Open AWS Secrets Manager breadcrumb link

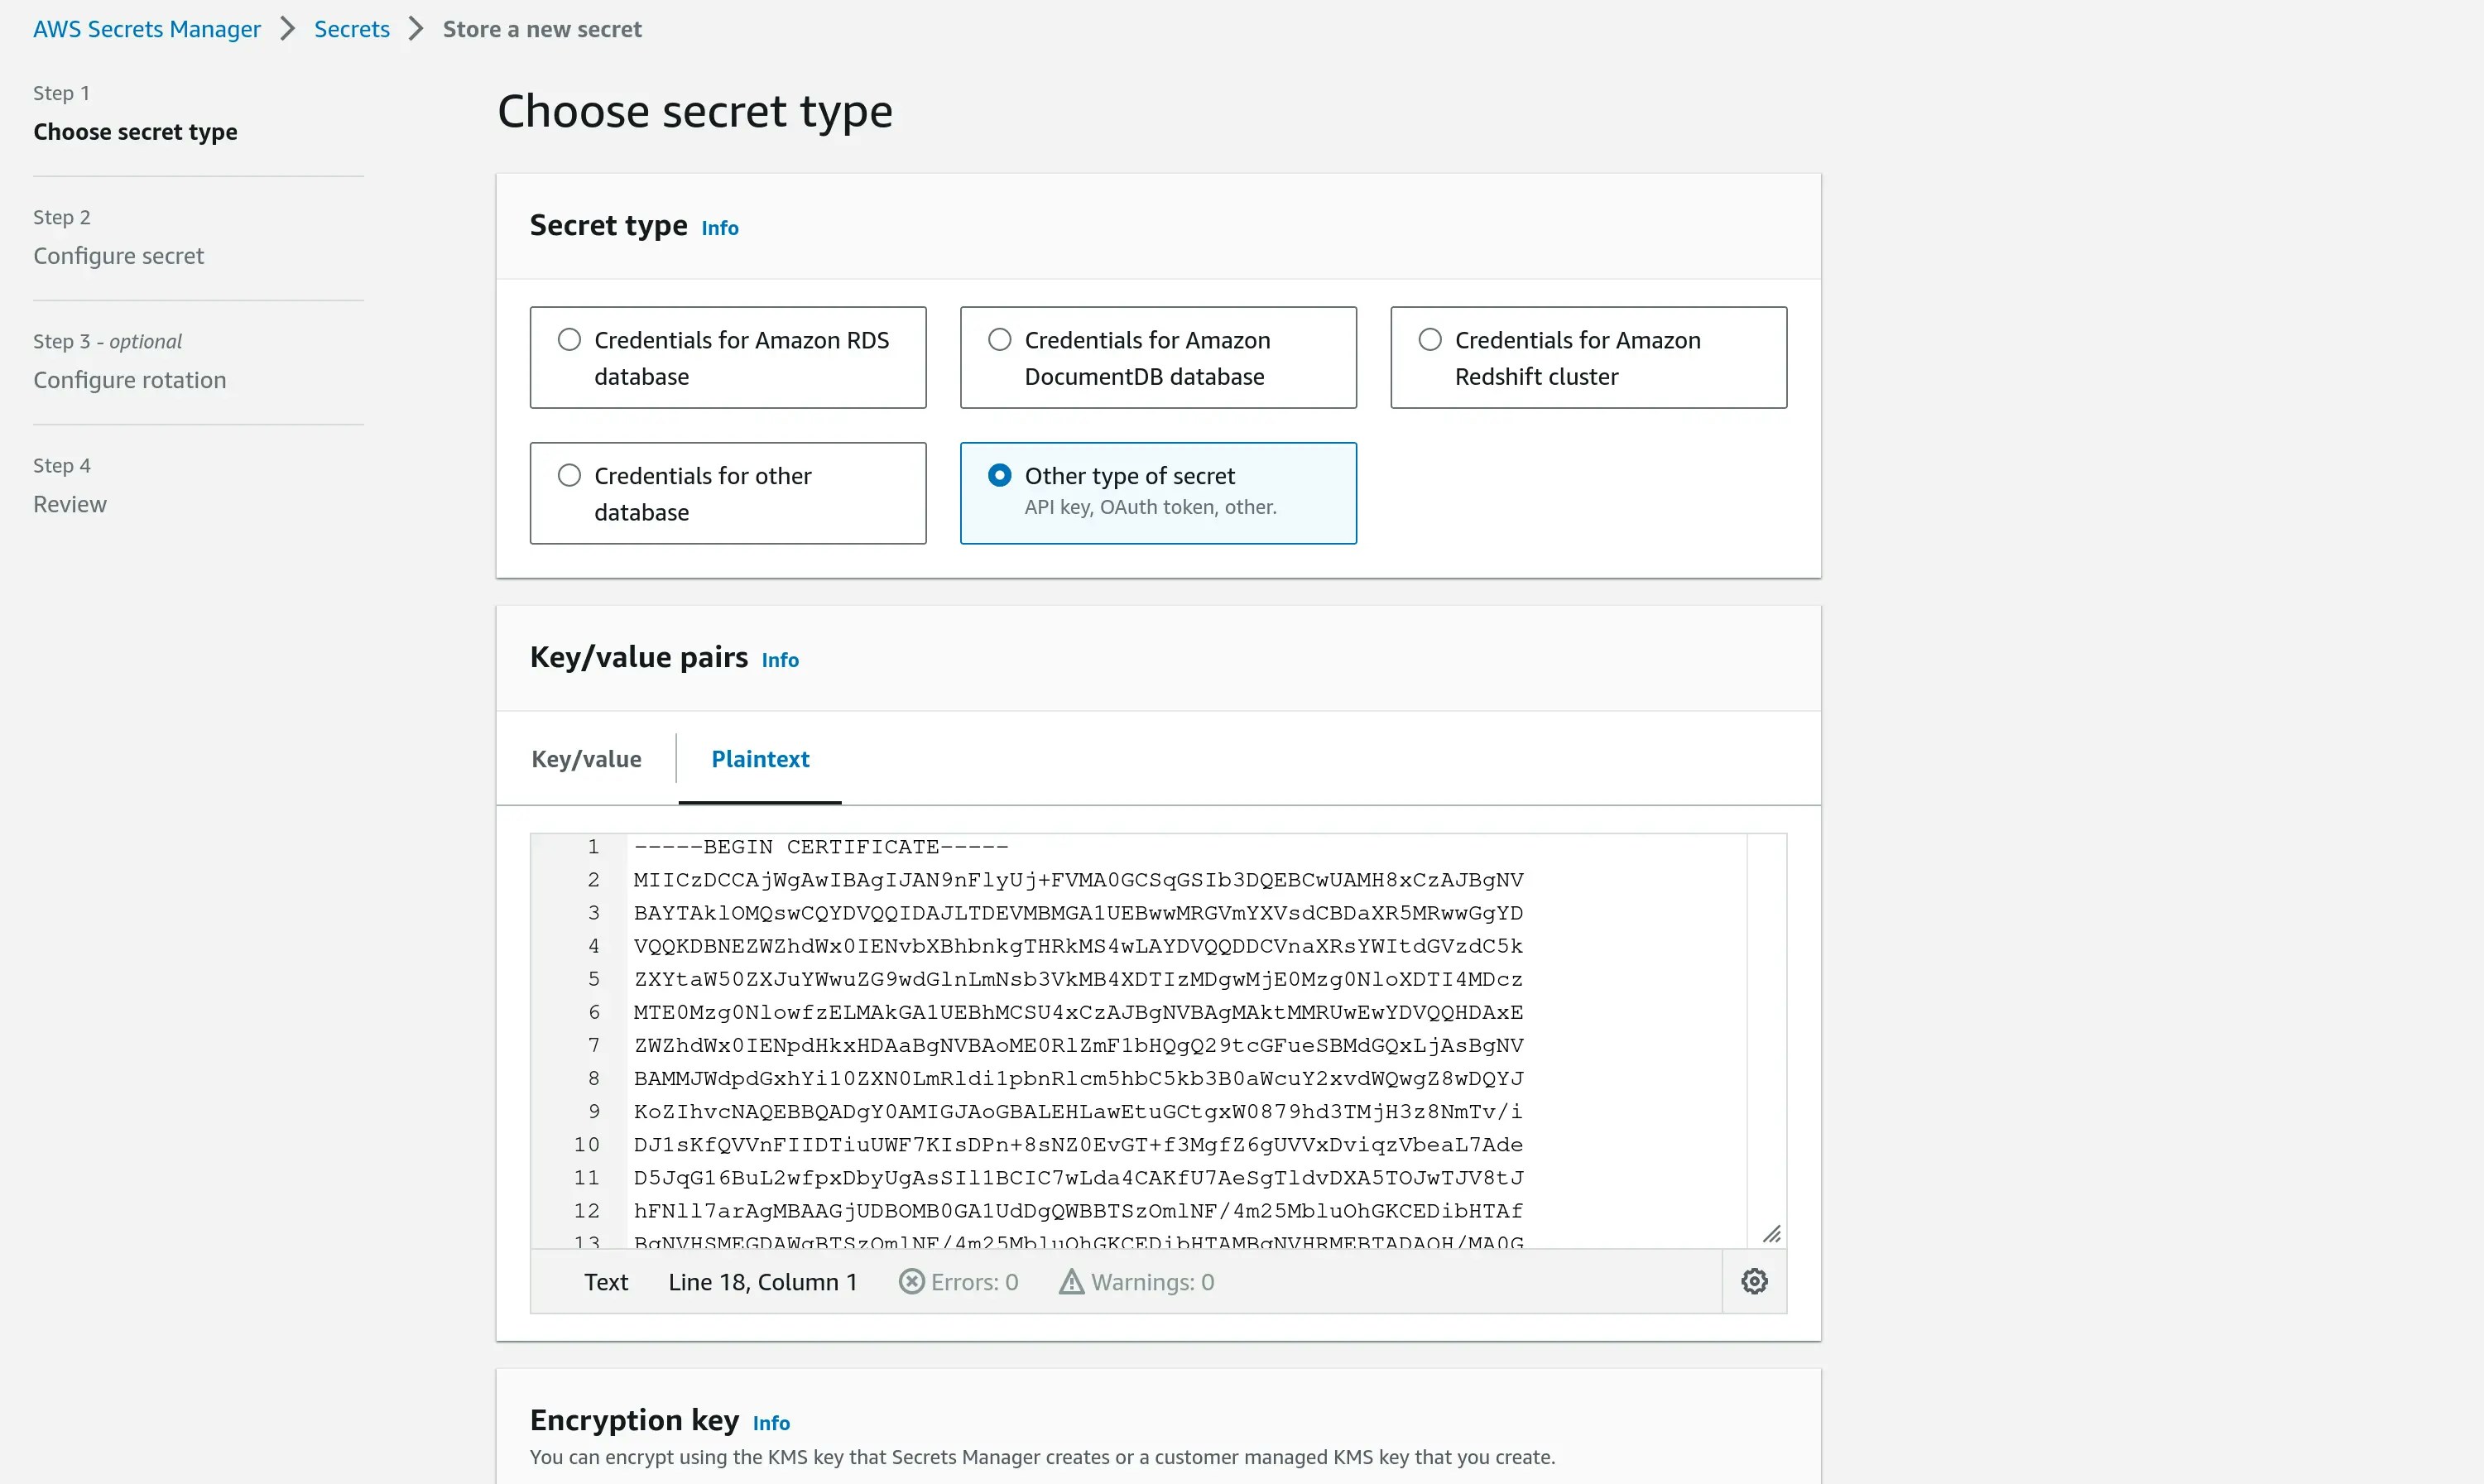click(147, 29)
